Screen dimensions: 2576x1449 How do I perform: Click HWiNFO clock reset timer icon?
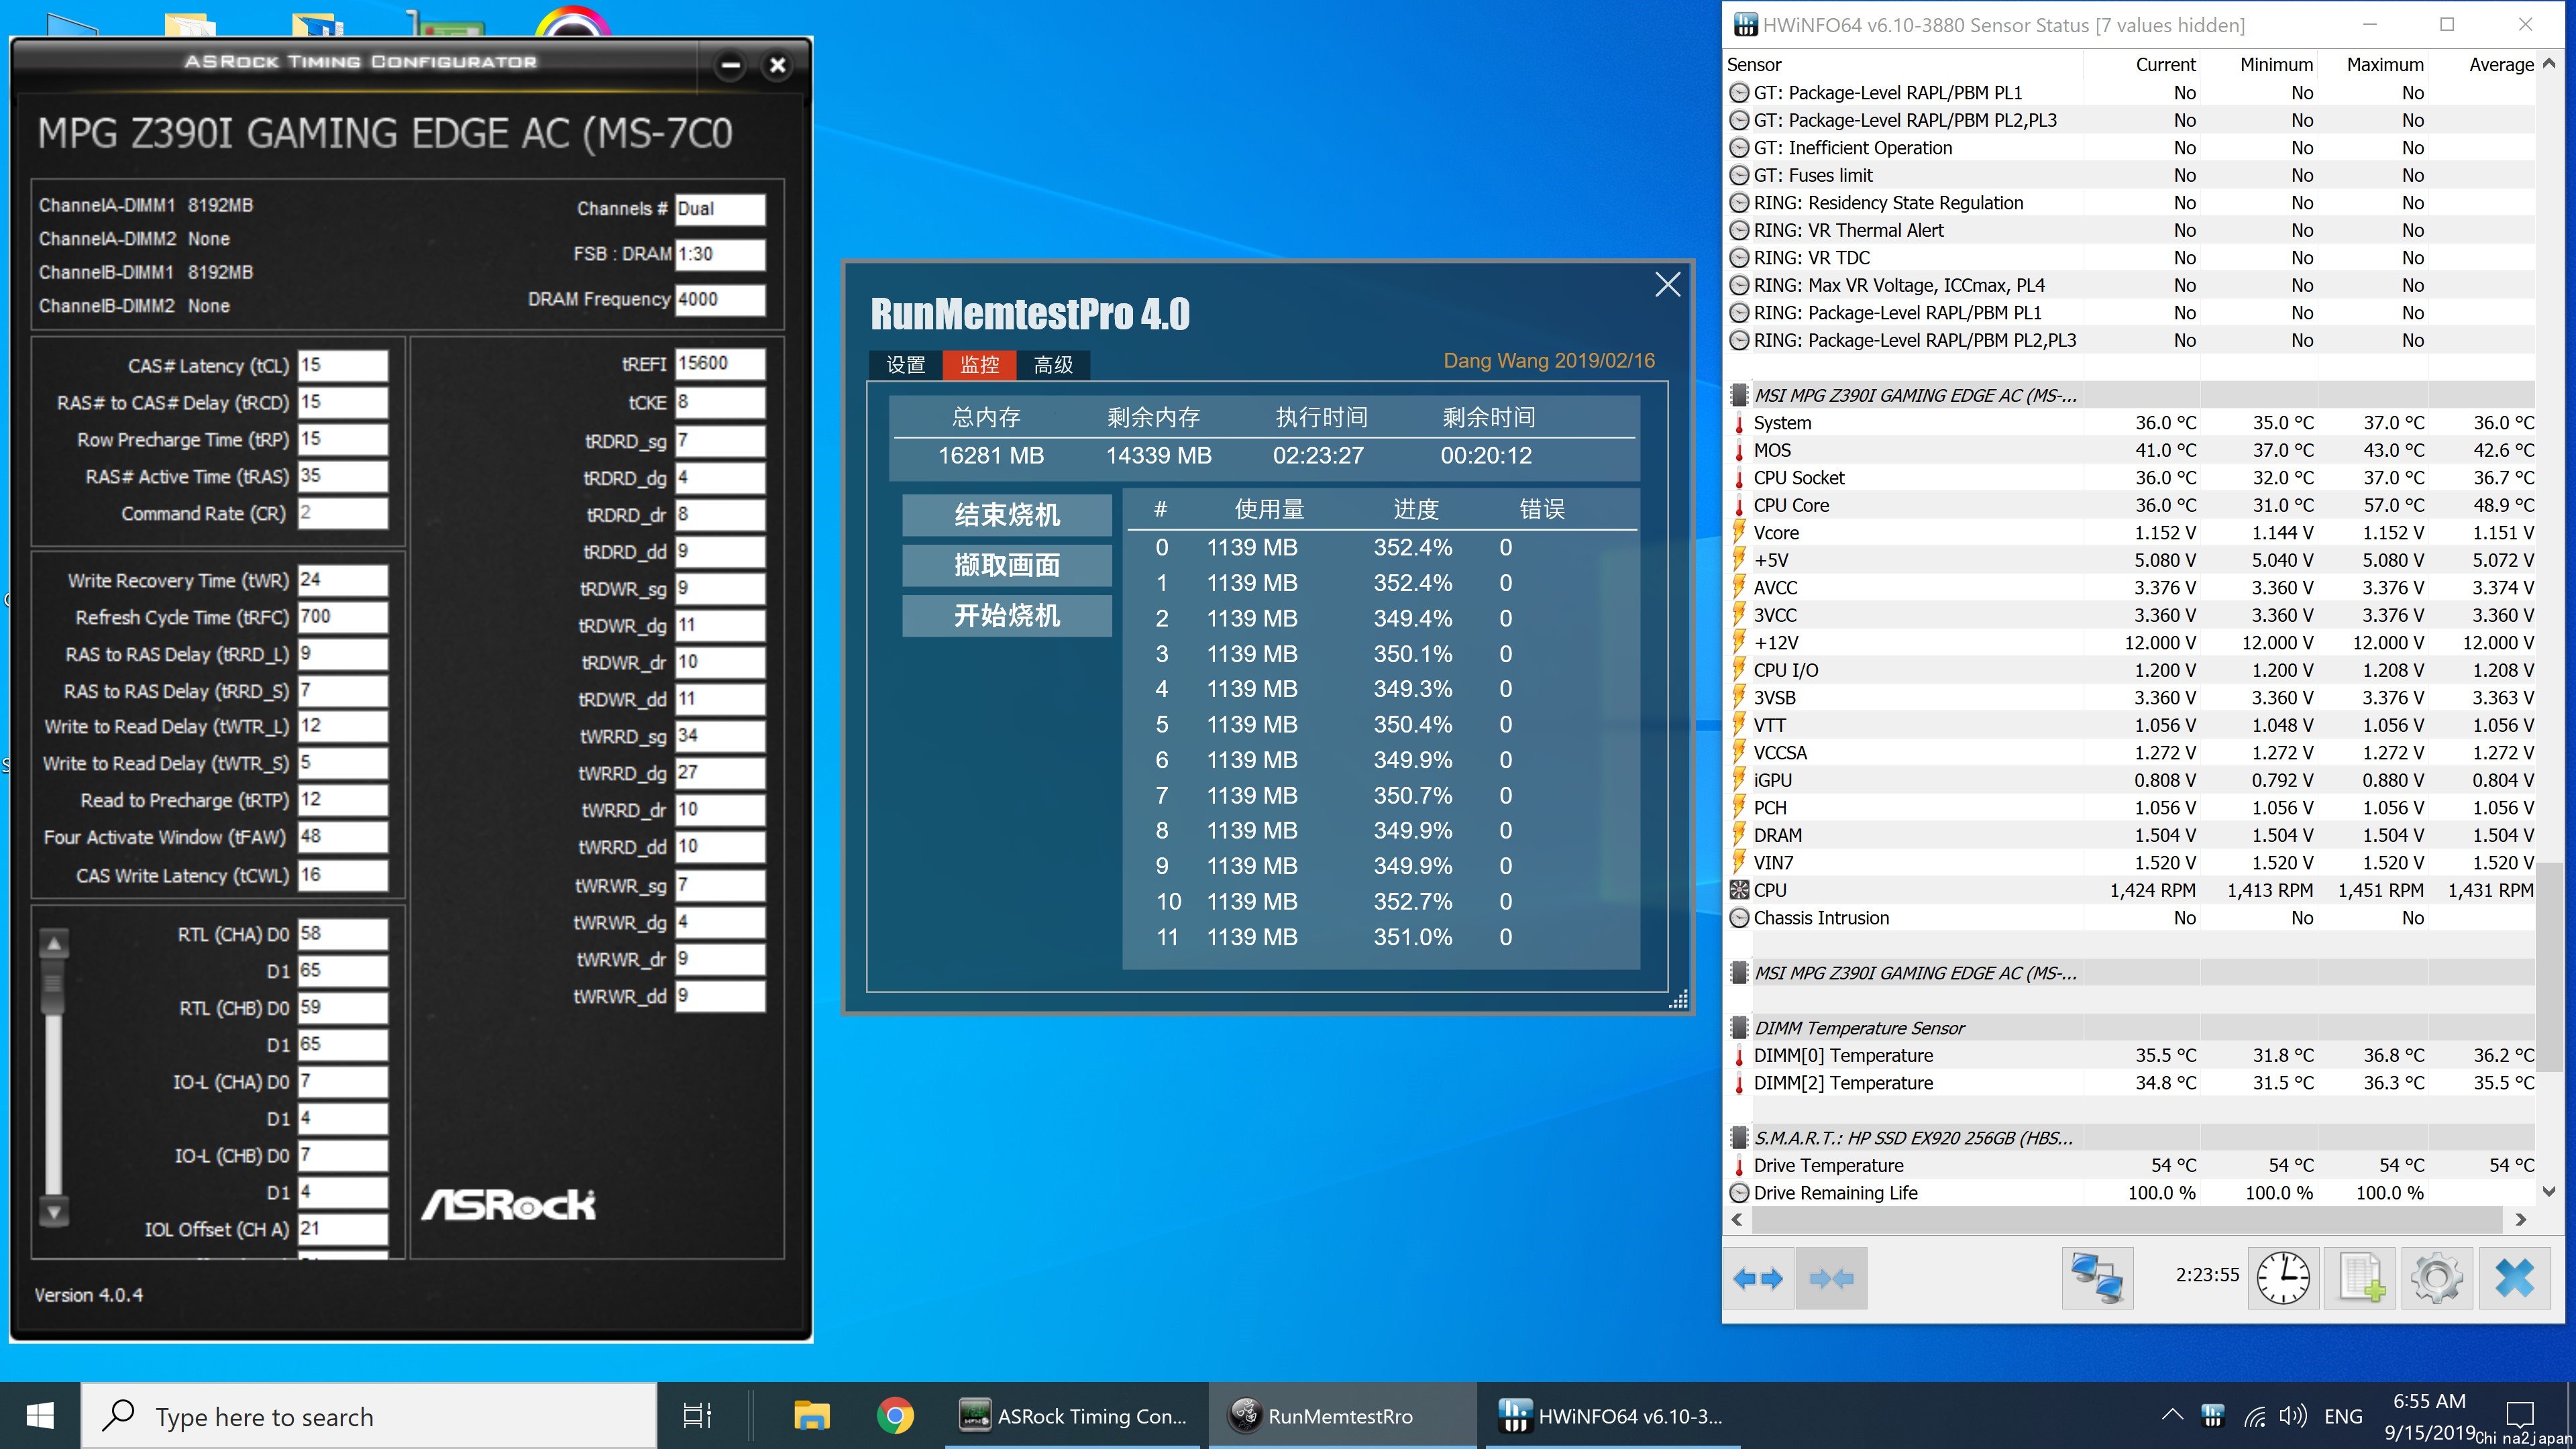point(2283,1278)
